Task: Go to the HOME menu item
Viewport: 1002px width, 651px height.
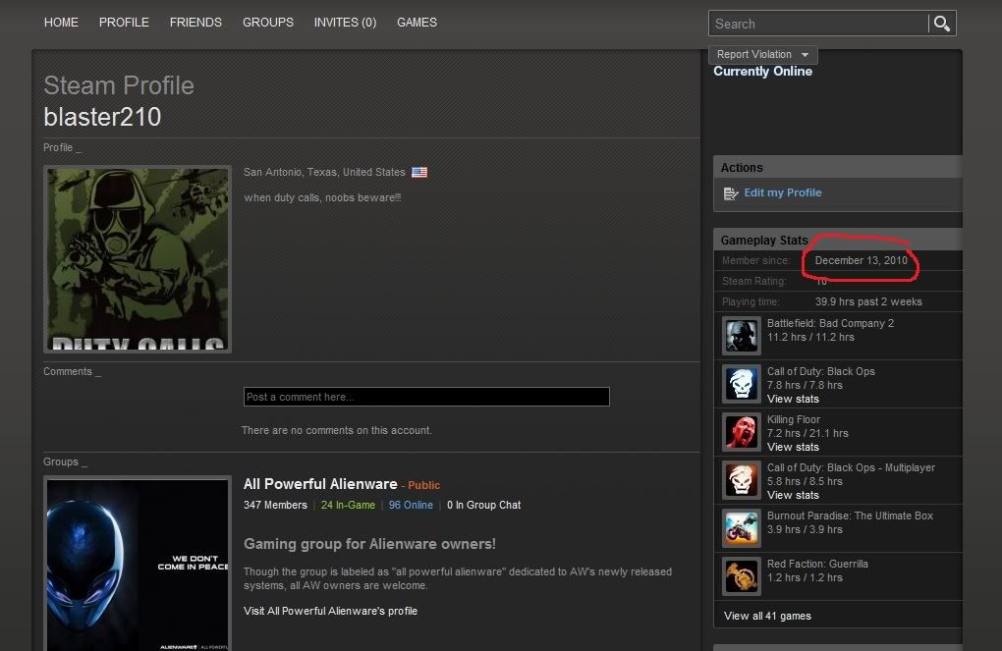Action: point(61,23)
